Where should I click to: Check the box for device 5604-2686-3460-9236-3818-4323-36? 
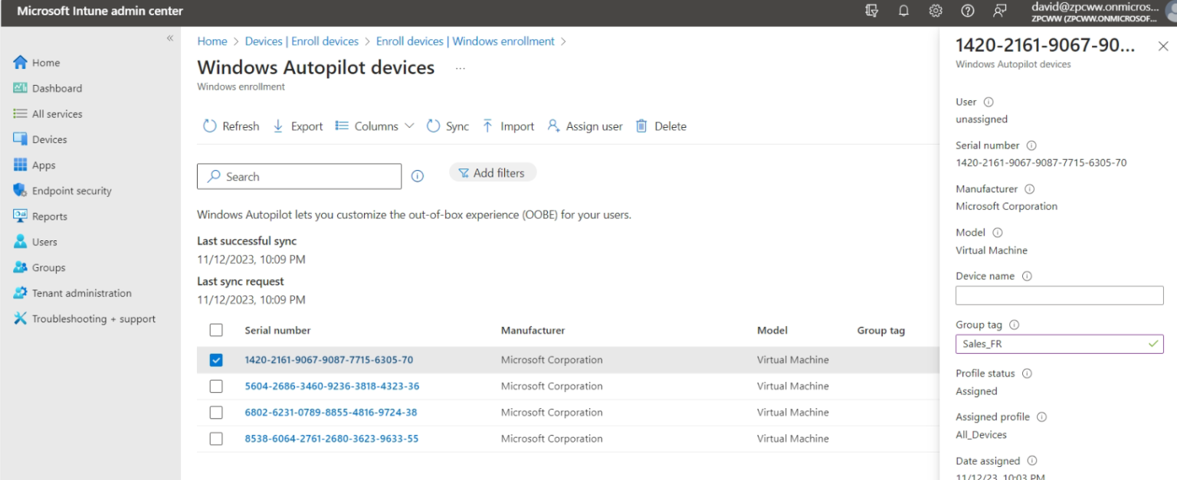216,386
